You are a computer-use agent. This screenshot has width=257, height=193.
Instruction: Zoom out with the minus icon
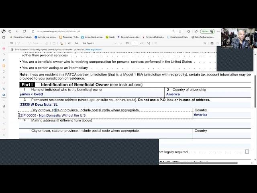[116, 43]
